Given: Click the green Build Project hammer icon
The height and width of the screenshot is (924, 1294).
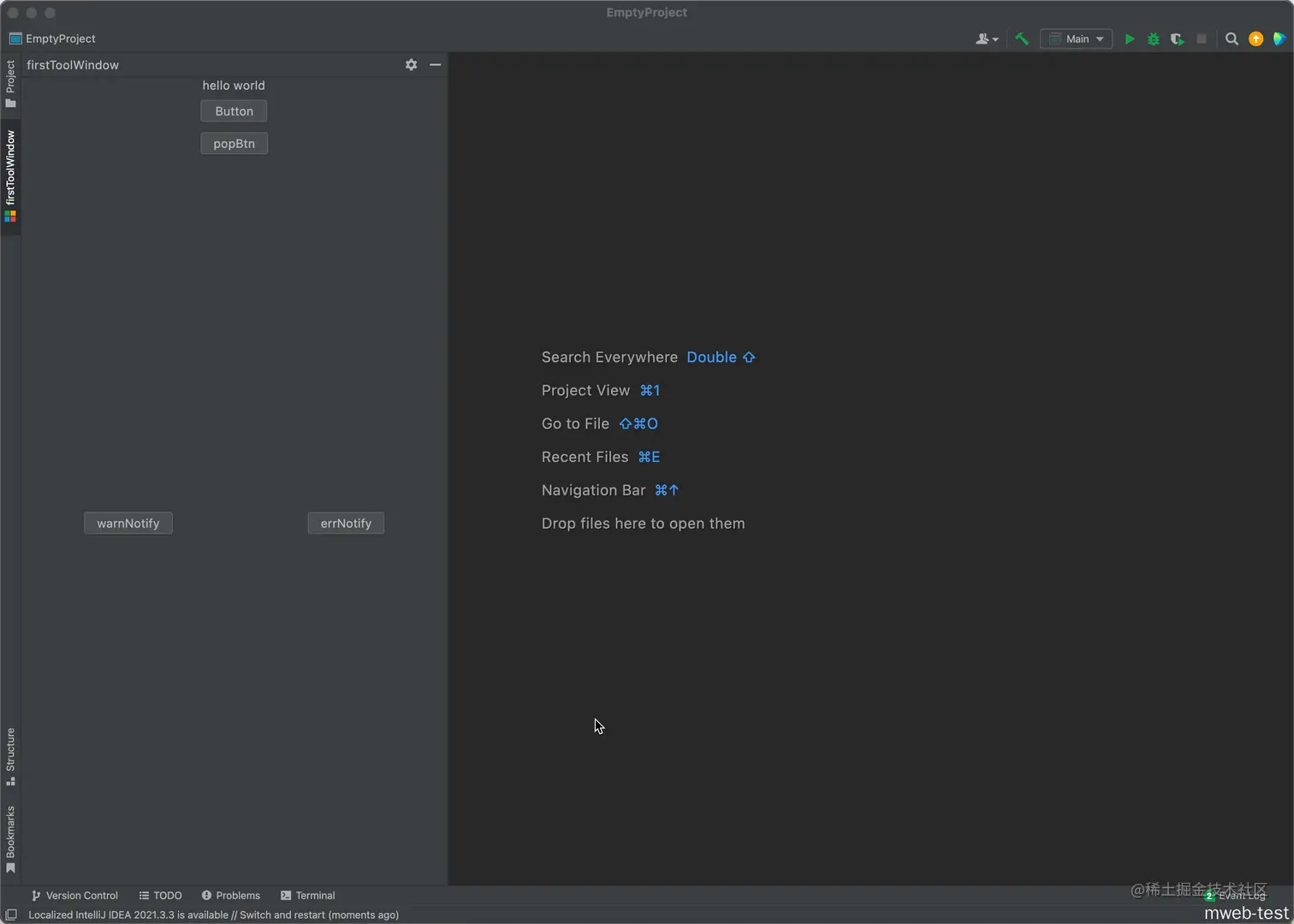Looking at the screenshot, I should (x=1021, y=38).
